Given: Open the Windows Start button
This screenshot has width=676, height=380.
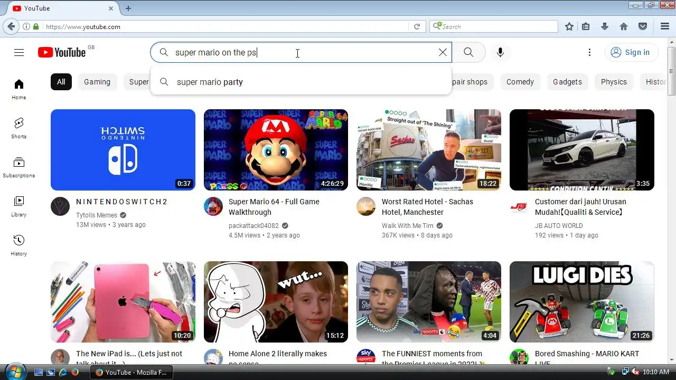Looking at the screenshot, I should point(14,372).
